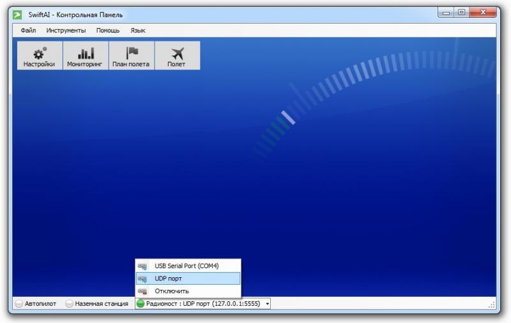This screenshot has width=511, height=323.
Task: Click the green Радиомост status indicator
Action: click(x=141, y=304)
